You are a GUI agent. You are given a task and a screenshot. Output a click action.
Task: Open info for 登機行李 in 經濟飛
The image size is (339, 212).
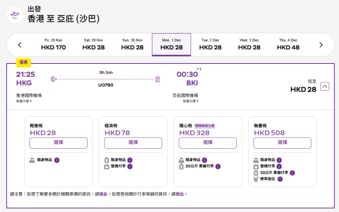click(130, 166)
